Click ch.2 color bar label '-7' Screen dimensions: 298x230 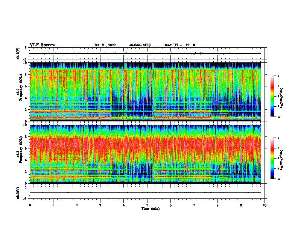tap(278, 148)
